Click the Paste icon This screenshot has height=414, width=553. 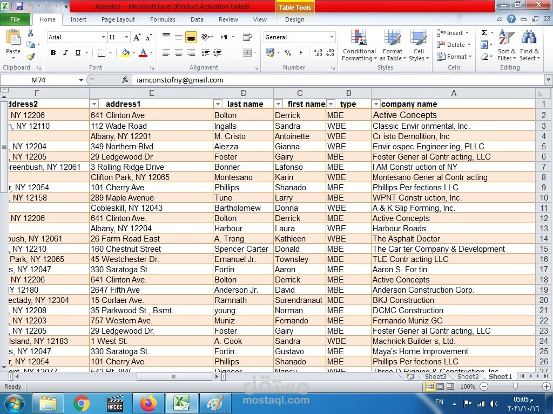click(14, 37)
